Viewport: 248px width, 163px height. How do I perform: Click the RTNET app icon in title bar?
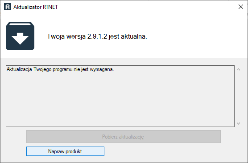point(8,7)
